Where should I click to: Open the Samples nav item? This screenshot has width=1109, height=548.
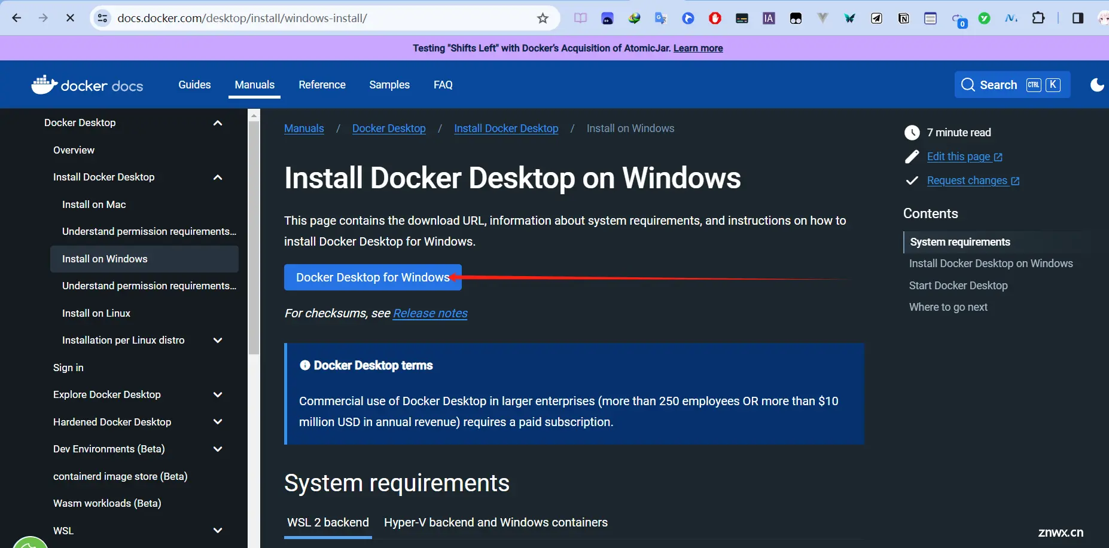point(389,85)
